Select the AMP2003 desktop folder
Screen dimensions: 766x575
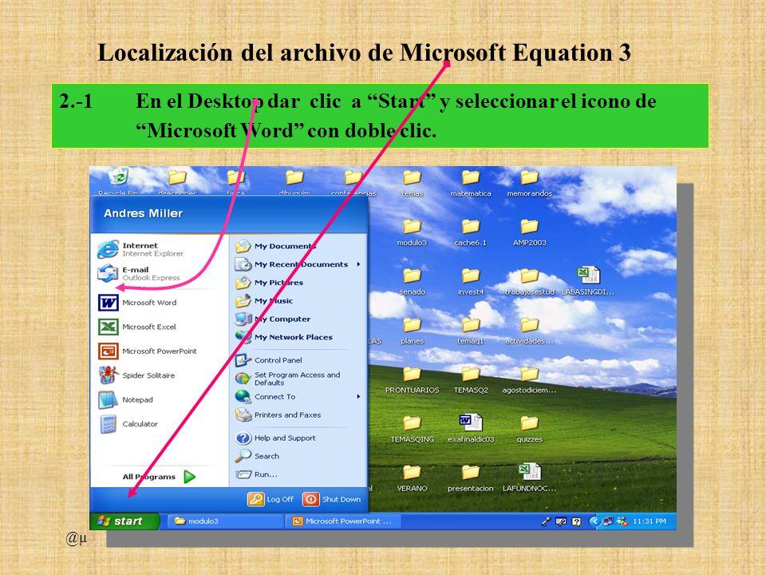tap(530, 232)
